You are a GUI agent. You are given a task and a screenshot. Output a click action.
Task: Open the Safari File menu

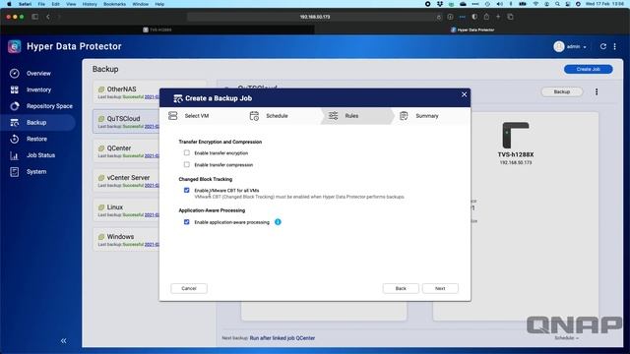[x=41, y=4]
